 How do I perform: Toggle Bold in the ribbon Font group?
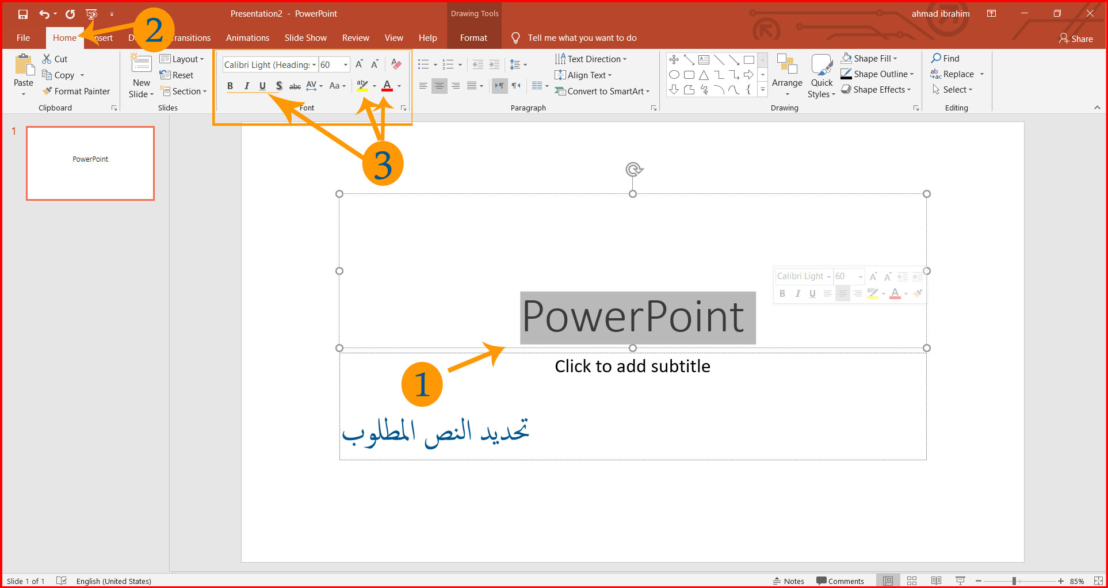230,86
